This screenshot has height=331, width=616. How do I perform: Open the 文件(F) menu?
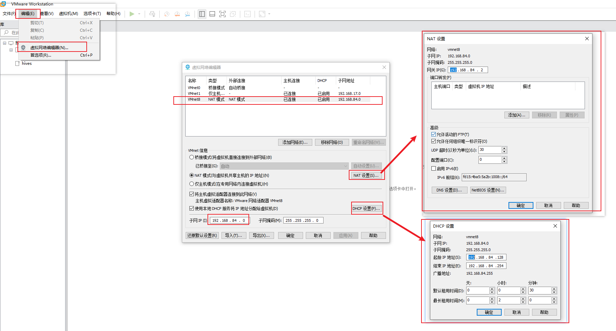pos(9,14)
